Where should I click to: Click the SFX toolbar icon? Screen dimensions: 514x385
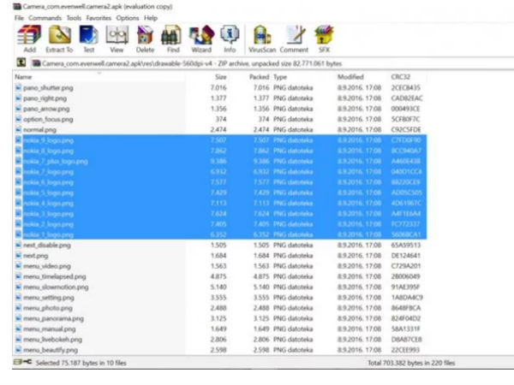pos(322,38)
